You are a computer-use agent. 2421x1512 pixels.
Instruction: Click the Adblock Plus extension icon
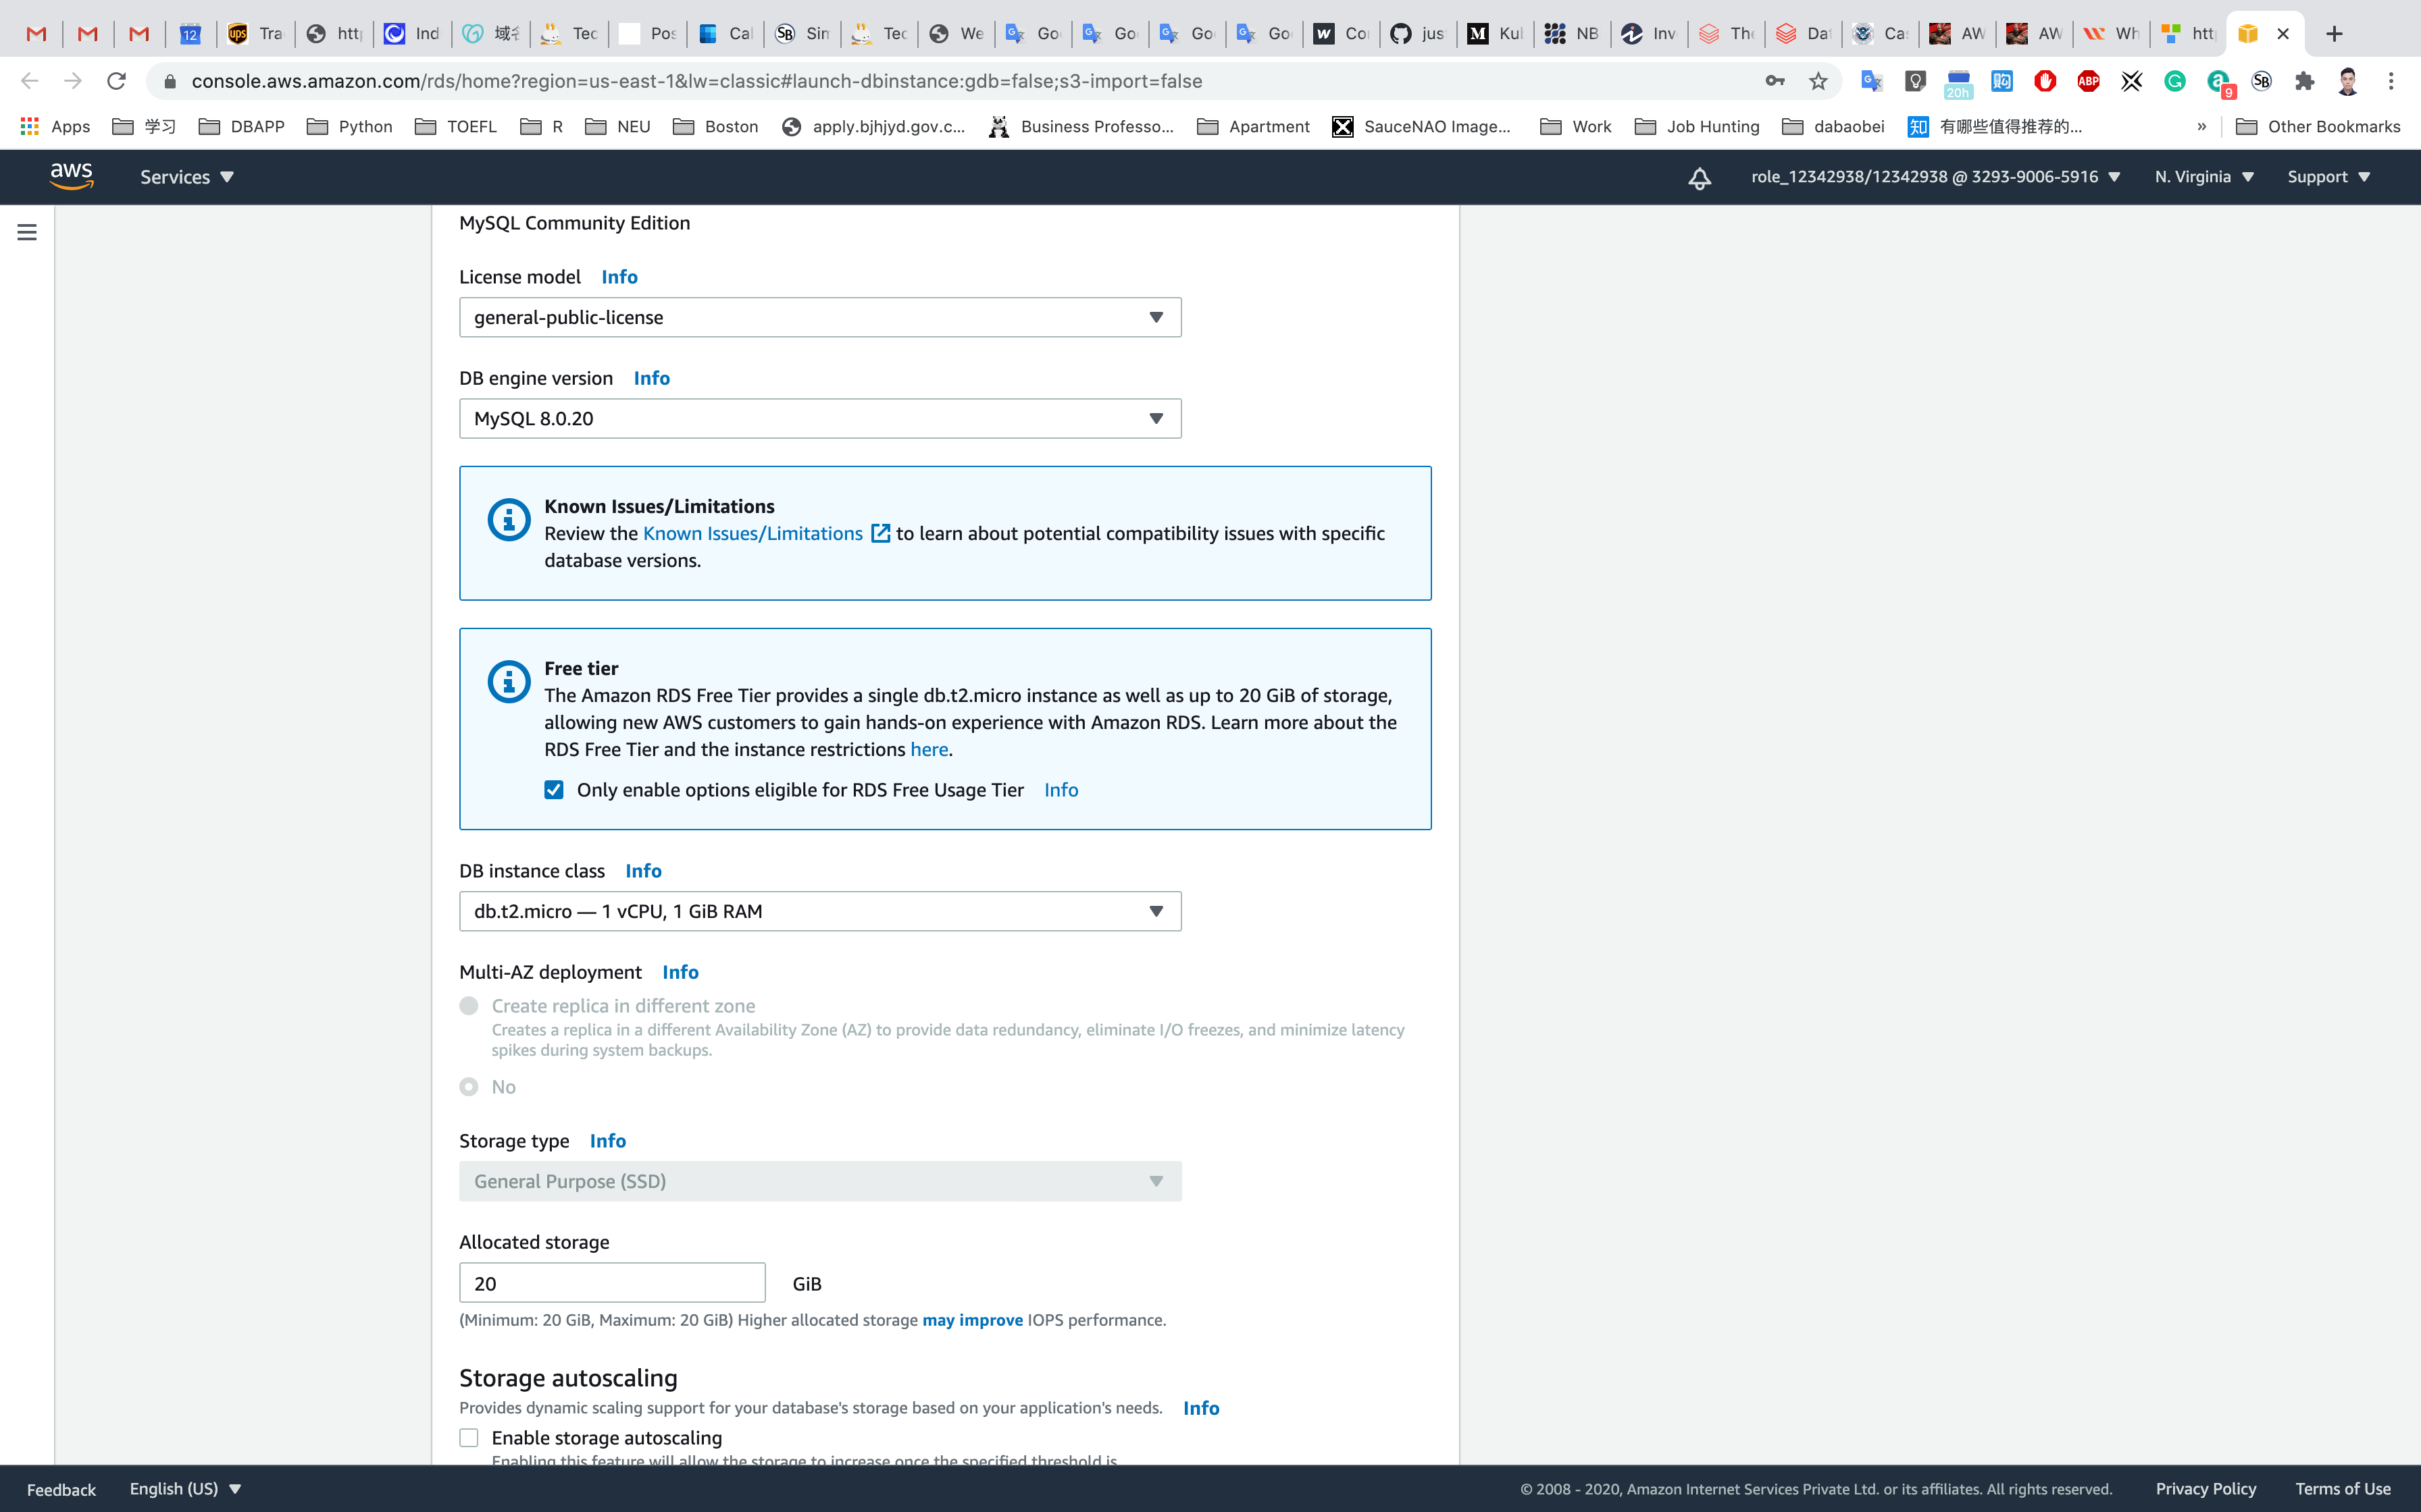pyautogui.click(x=2088, y=81)
